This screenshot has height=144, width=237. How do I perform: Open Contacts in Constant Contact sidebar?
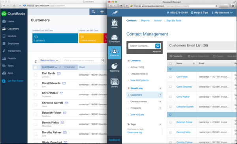(x=115, y=53)
